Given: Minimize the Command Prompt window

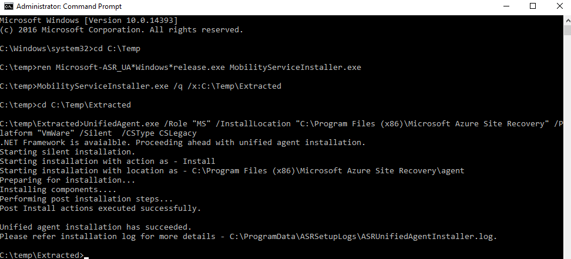Looking at the screenshot, I should coord(506,6).
